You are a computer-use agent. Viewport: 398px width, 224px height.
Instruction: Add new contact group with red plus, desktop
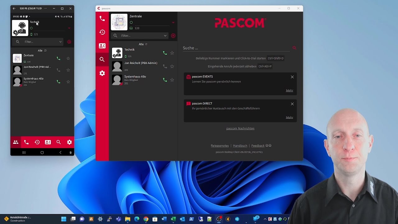point(173,35)
